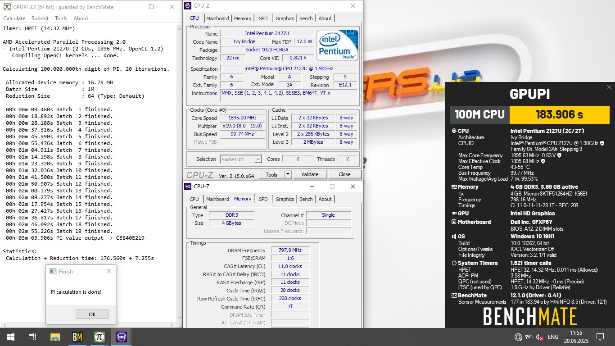Switch to BenchMate via taskbar BM icon
The width and height of the screenshot is (615, 346).
(x=77, y=337)
